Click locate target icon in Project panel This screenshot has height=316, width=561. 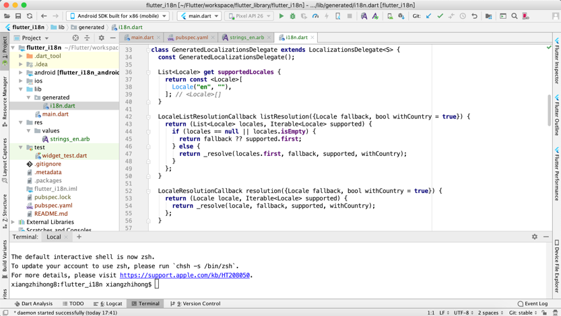click(x=75, y=38)
